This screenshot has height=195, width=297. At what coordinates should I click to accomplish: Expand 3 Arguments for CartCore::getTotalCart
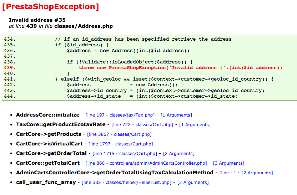coord(228,163)
